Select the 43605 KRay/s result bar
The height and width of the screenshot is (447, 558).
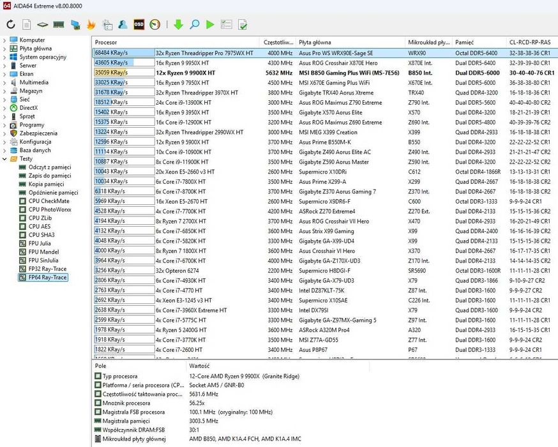(x=124, y=63)
